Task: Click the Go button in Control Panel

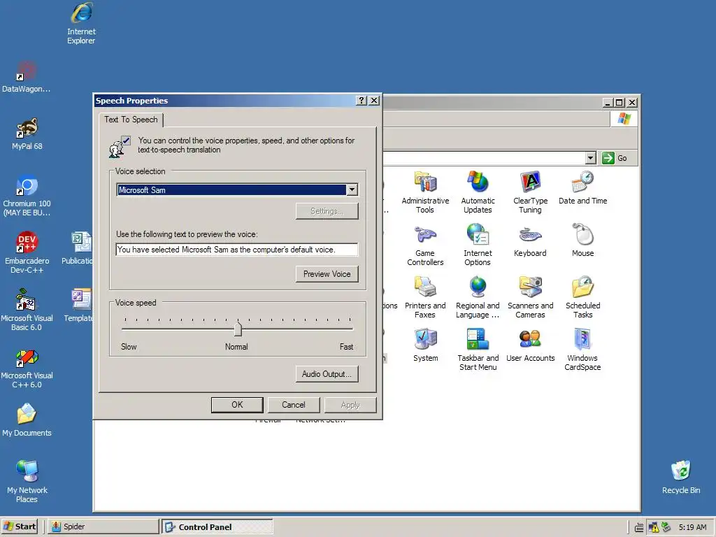Action: [614, 158]
